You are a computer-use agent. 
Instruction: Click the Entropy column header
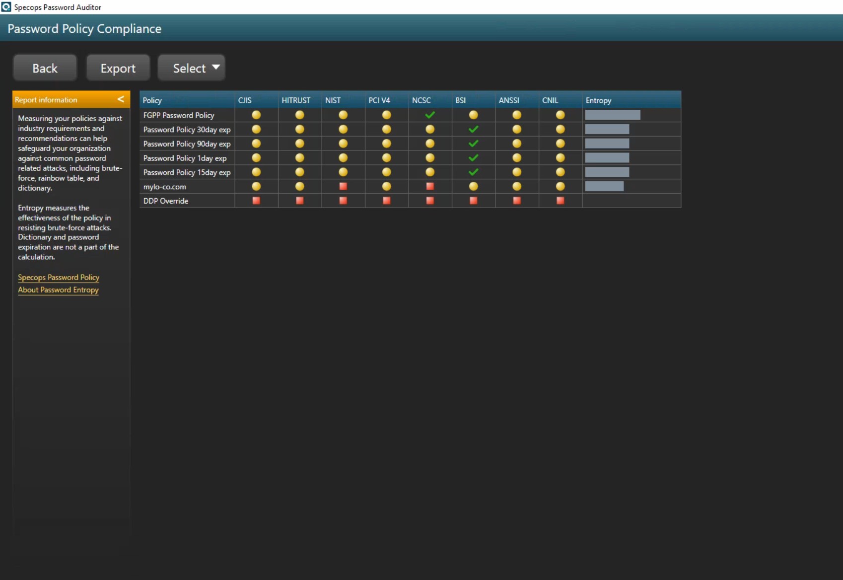632,100
